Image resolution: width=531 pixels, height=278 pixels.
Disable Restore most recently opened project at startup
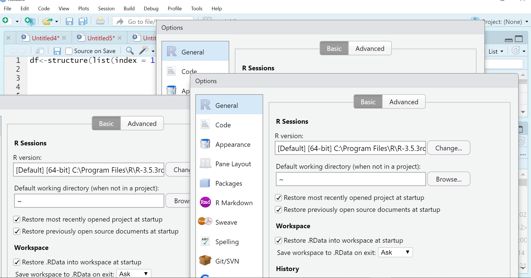point(279,198)
